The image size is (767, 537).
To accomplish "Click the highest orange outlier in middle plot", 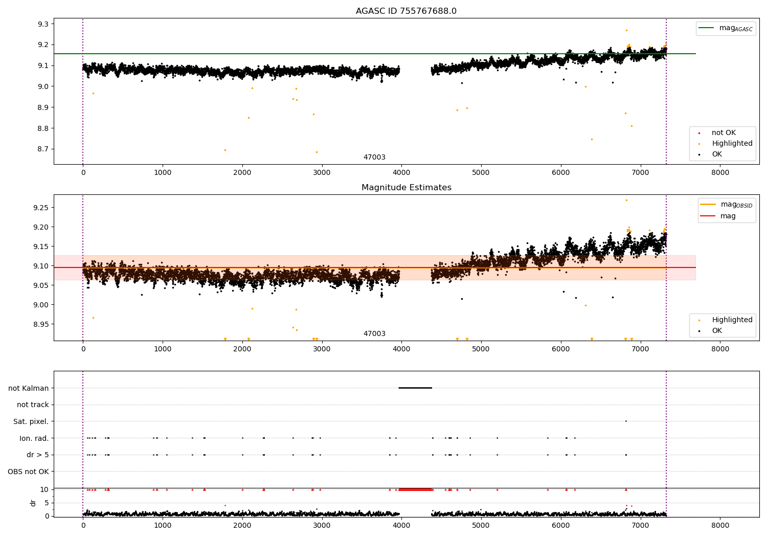I will coord(626,200).
